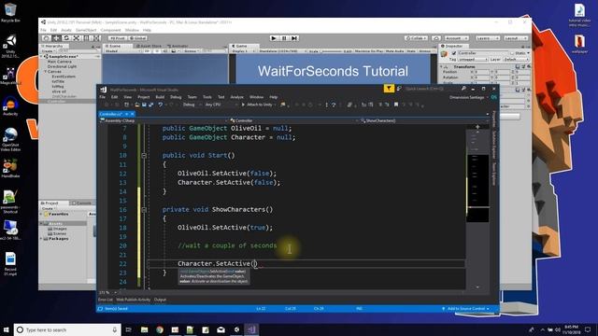Toggle Mute Audio in Game view
598x336 pixels.
(x=394, y=50)
